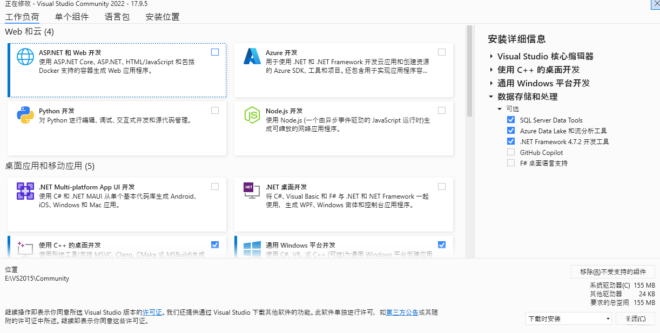Click the 关闭 button

(x=636, y=318)
